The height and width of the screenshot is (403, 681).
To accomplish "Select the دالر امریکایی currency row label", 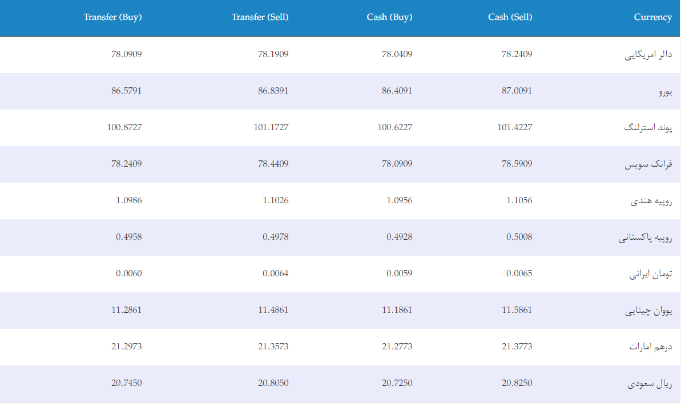I will click(x=648, y=55).
